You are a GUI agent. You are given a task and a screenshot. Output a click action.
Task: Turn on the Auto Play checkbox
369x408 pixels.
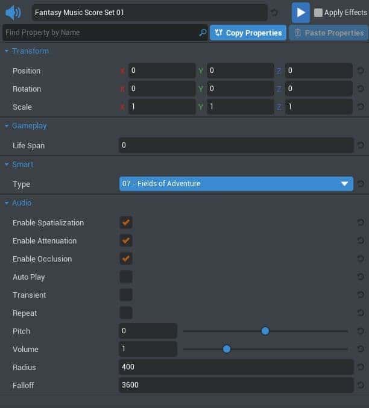(x=126, y=277)
